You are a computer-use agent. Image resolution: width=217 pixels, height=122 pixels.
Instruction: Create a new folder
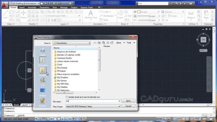(112, 43)
